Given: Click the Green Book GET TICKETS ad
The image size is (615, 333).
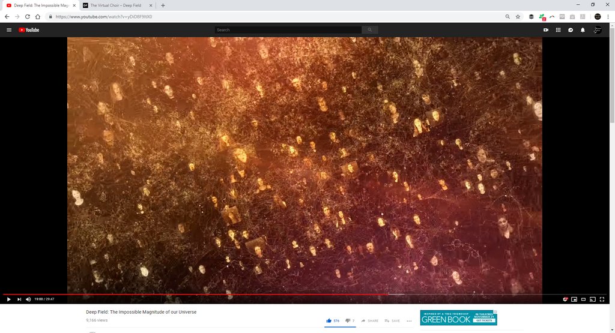Looking at the screenshot, I should [x=458, y=318].
